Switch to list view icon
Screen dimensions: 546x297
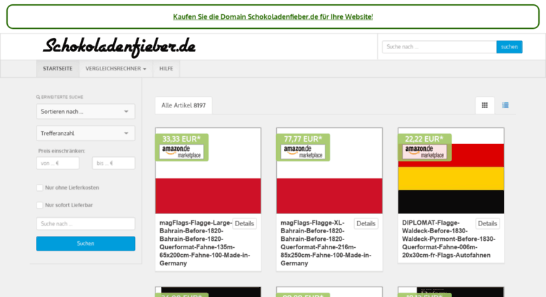[x=505, y=105]
